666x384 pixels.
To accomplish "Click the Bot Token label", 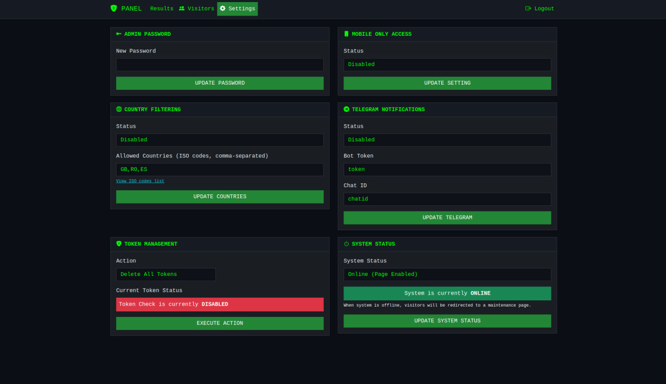I will [x=358, y=156].
